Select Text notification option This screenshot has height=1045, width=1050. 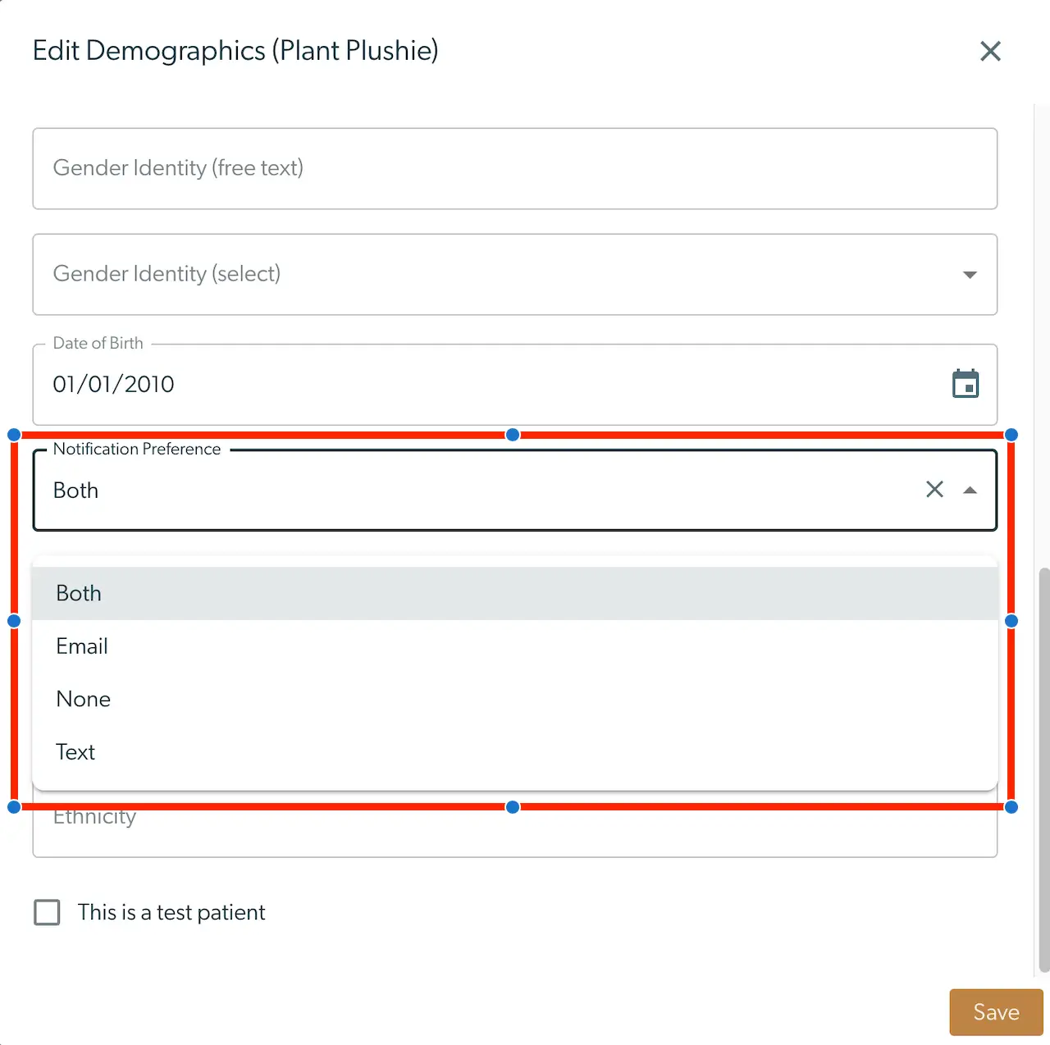click(x=75, y=751)
